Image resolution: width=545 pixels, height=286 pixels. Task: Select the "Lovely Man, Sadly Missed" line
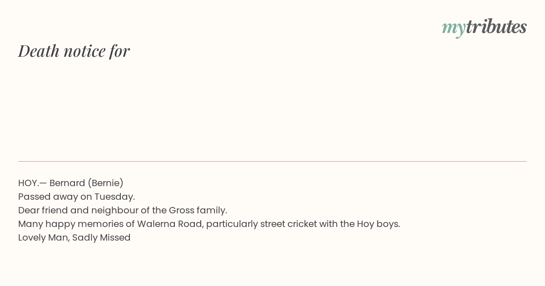coord(74,237)
